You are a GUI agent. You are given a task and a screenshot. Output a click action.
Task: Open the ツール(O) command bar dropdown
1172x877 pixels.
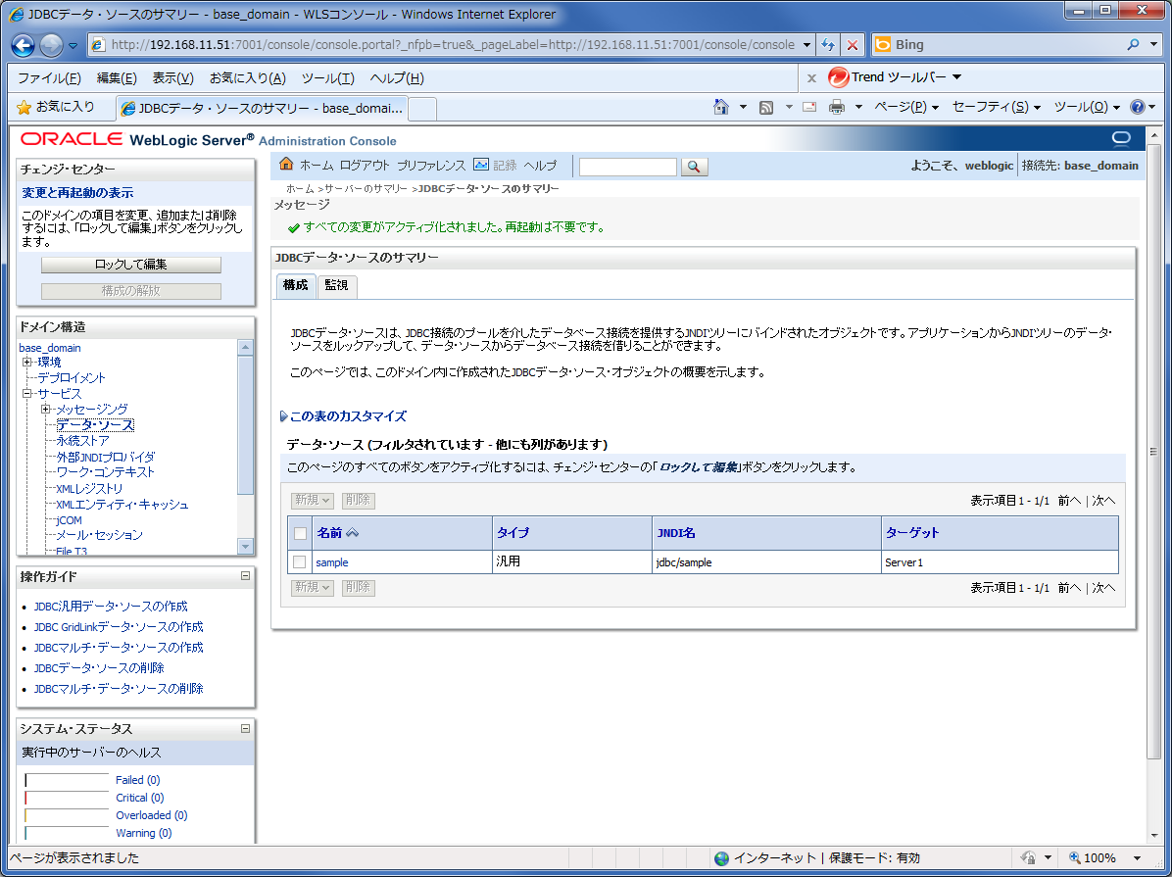1087,107
